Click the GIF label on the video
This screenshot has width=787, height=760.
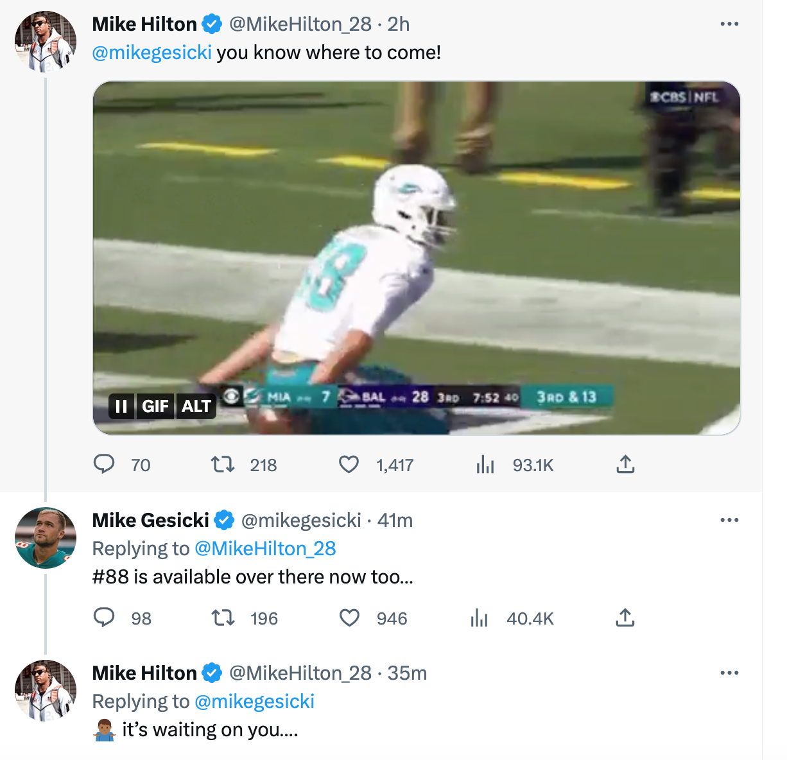157,406
